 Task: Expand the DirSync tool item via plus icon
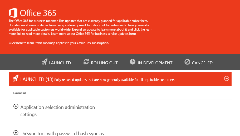(16, 133)
